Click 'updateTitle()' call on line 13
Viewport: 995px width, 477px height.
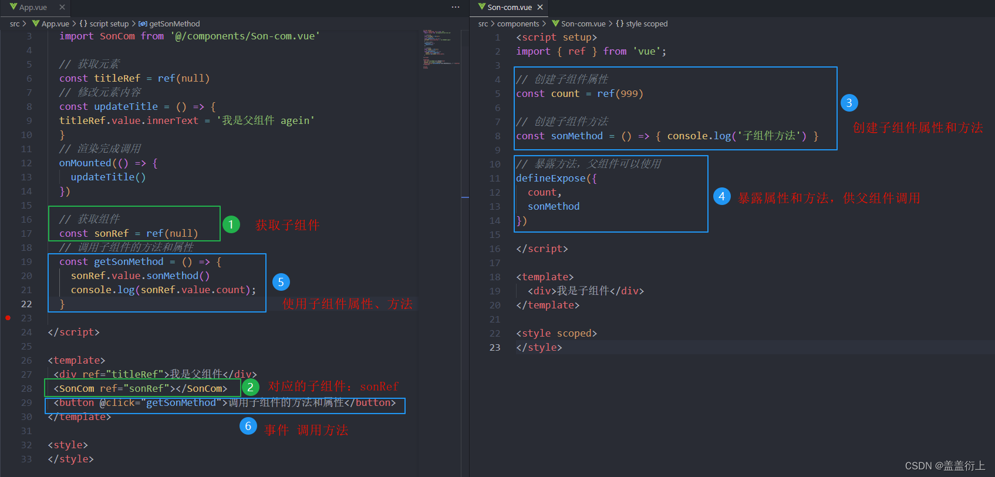click(x=109, y=177)
